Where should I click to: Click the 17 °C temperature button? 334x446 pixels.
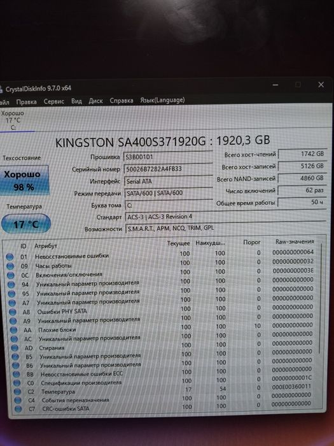[x=26, y=224]
